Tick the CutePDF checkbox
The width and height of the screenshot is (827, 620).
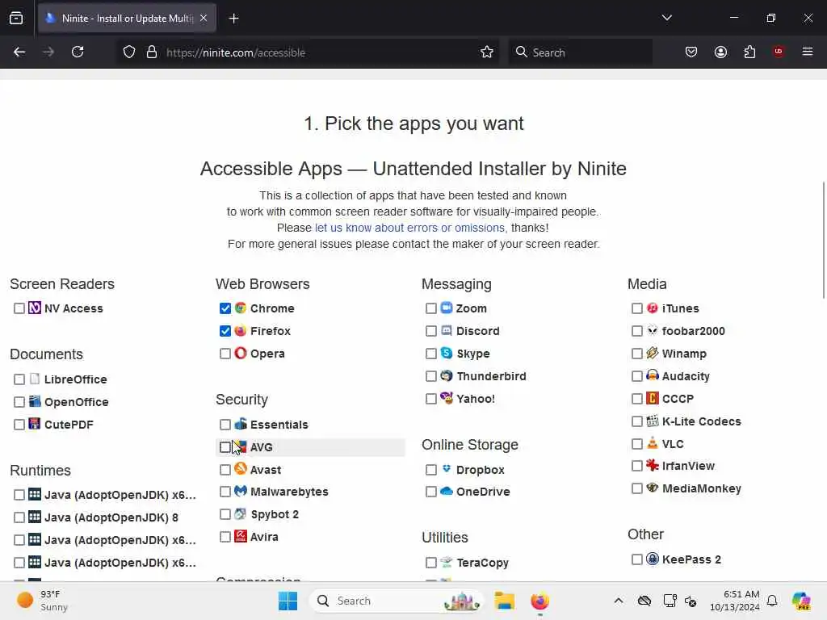[19, 425]
